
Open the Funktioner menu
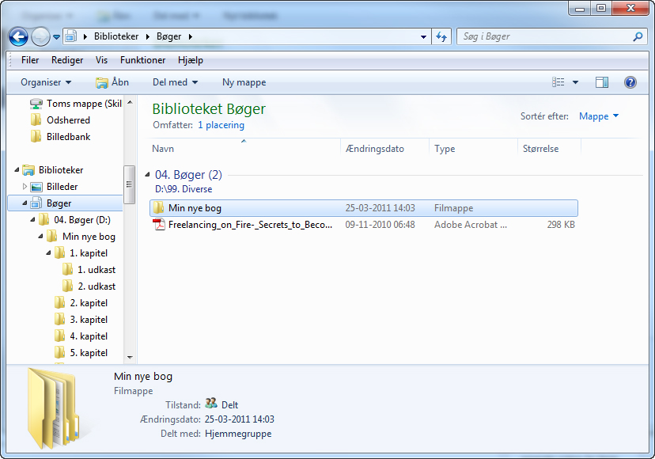click(143, 60)
